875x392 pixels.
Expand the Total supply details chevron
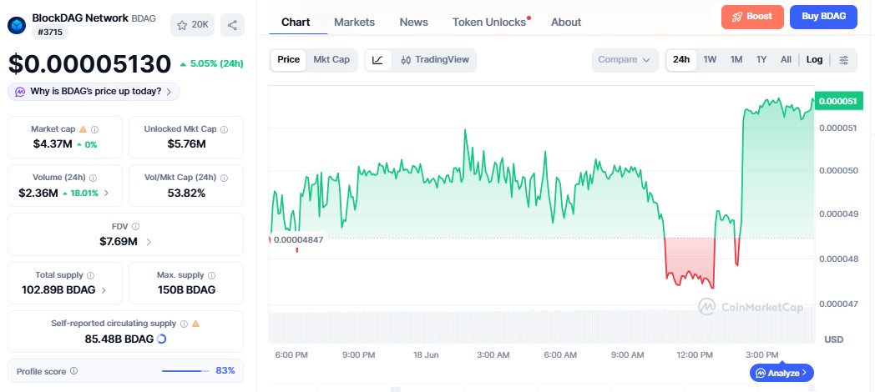104,290
